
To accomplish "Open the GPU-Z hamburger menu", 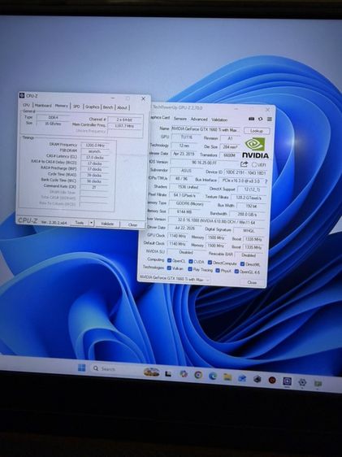I will pos(270,120).
